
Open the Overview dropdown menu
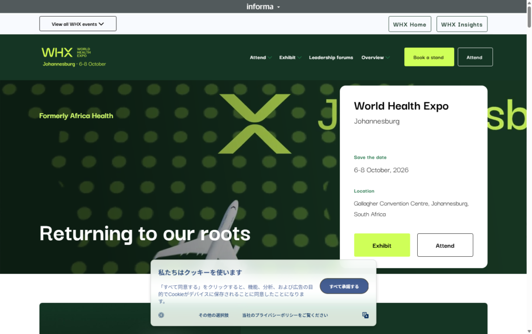tap(375, 58)
